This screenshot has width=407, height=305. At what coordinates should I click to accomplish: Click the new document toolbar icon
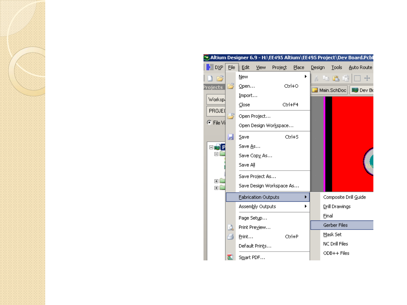pos(210,78)
